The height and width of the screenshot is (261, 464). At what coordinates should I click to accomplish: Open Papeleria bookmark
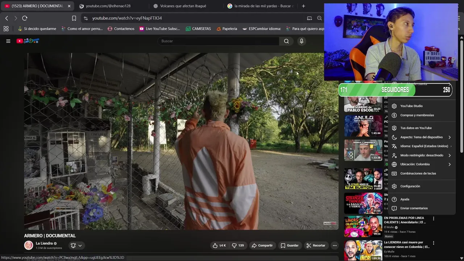(227, 29)
